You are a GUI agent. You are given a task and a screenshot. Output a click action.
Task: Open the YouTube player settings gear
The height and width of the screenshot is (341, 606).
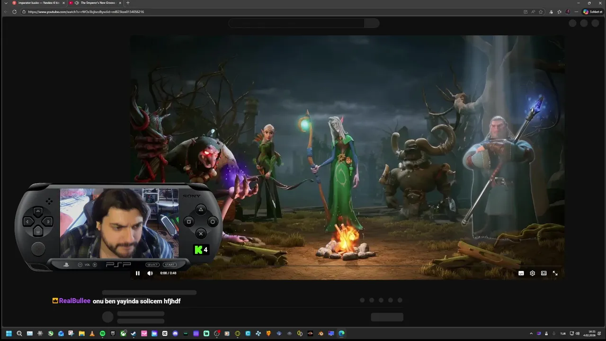(x=533, y=273)
